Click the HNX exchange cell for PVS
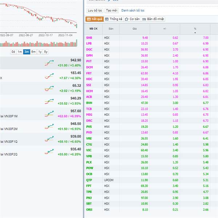Viewport: 218px width, 218px height. pos(107,127)
